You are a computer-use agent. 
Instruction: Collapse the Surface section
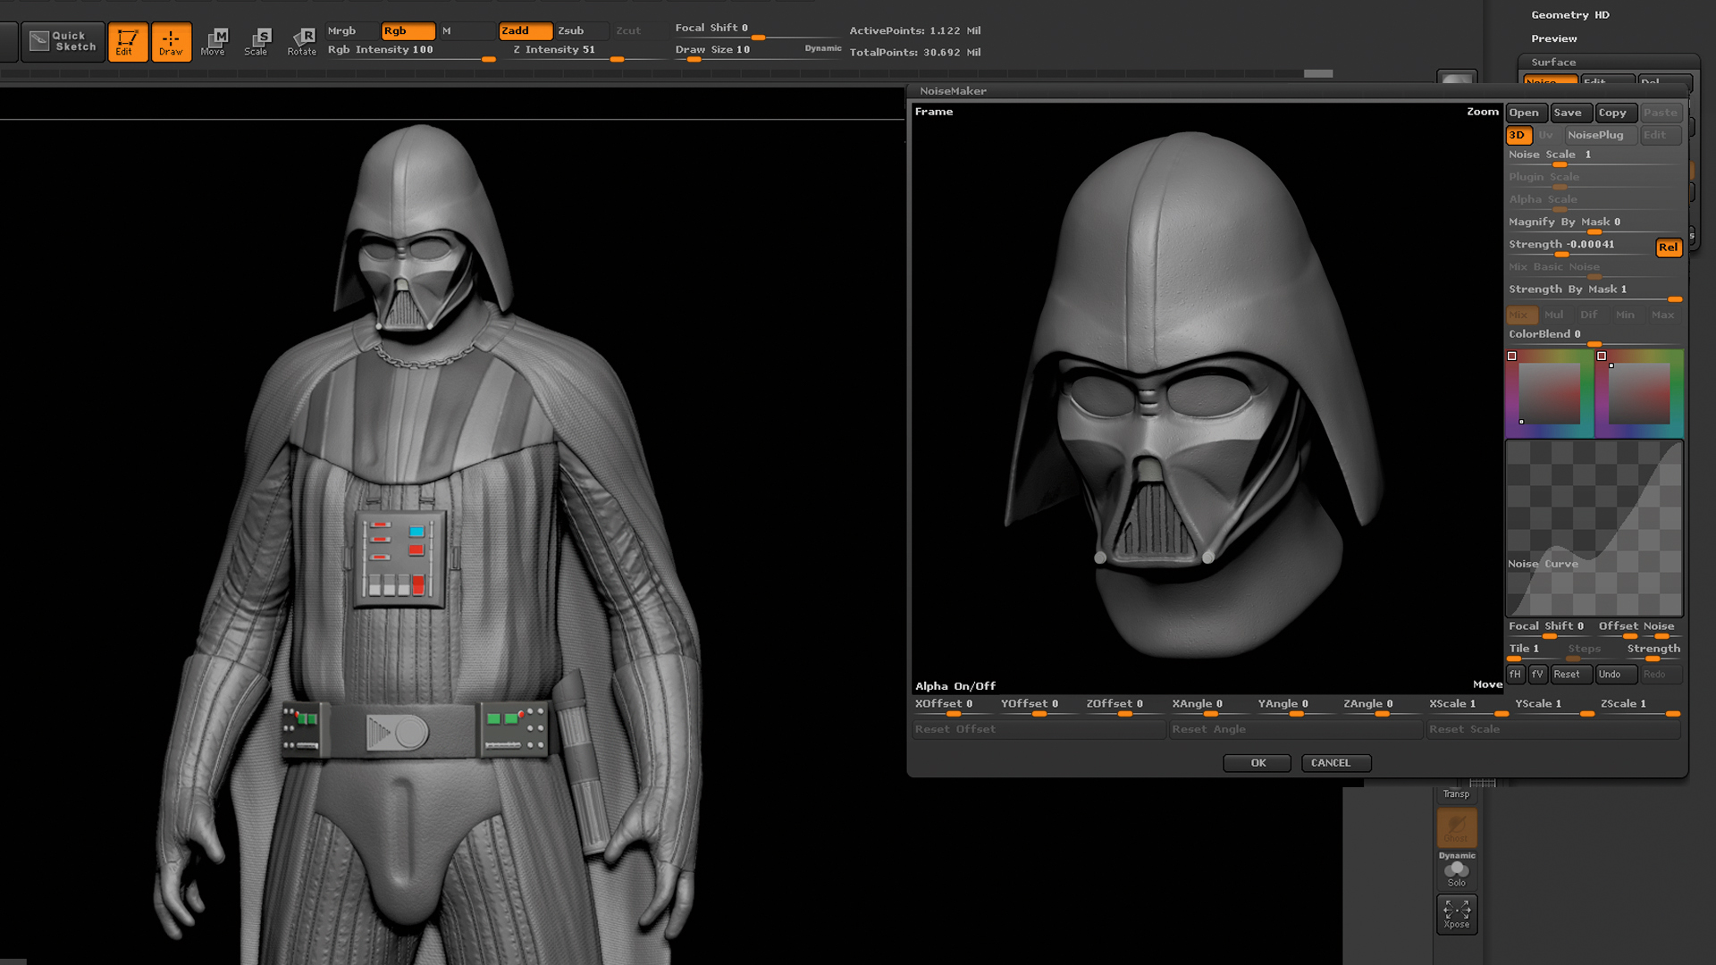click(1553, 62)
